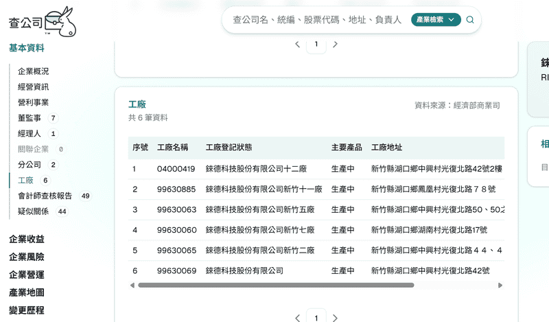Expand 企業風險 section
549x322 pixels.
tap(27, 257)
